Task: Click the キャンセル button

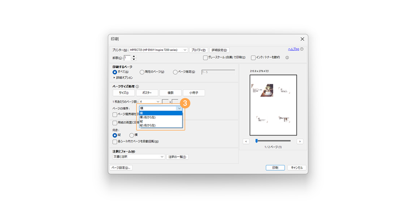Action: point(297,168)
